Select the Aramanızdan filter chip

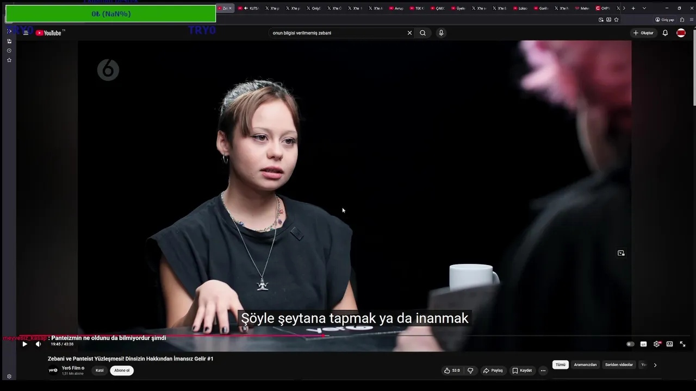click(585, 365)
